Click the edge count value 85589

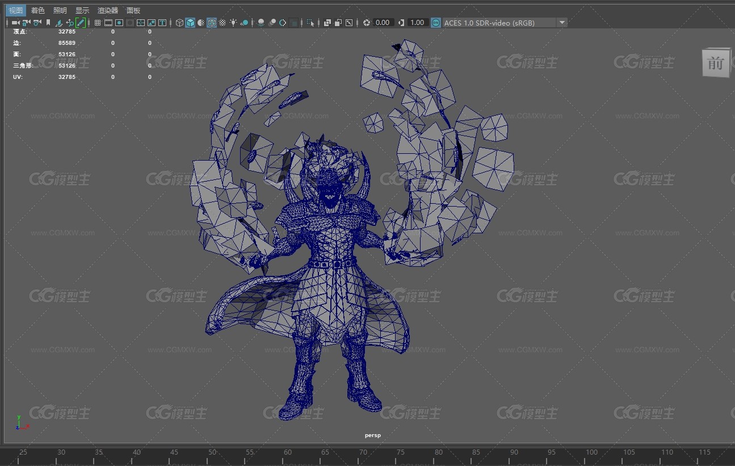coord(67,43)
